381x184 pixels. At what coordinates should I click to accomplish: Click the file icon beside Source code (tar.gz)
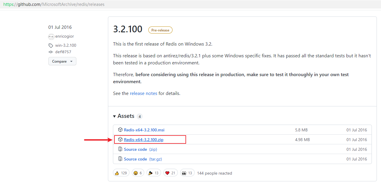tap(120, 159)
